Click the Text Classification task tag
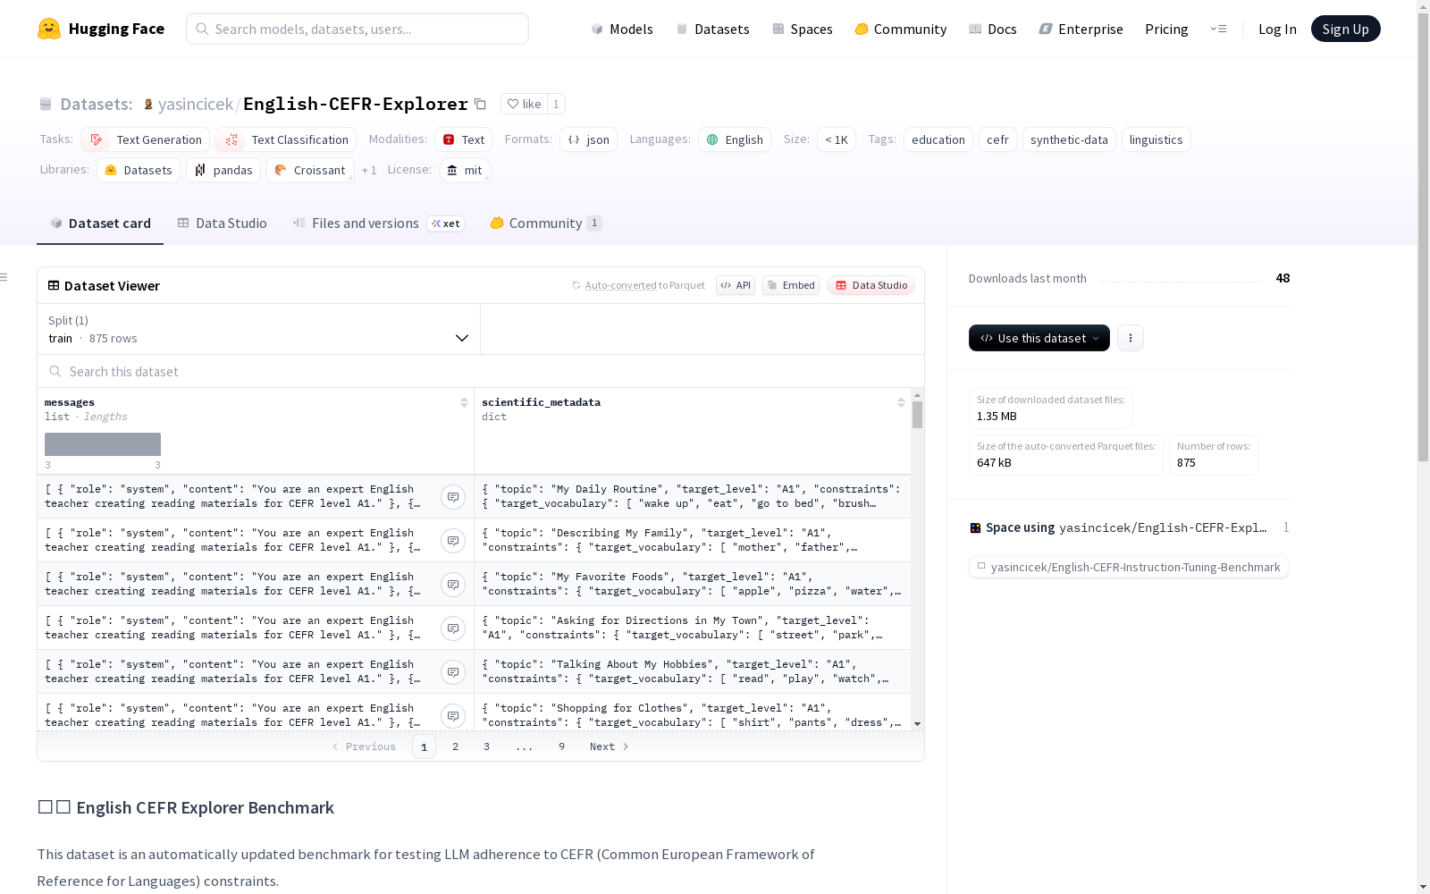This screenshot has width=1430, height=894. coord(286,139)
